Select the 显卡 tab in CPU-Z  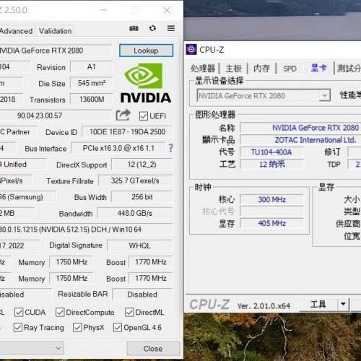[x=318, y=68]
